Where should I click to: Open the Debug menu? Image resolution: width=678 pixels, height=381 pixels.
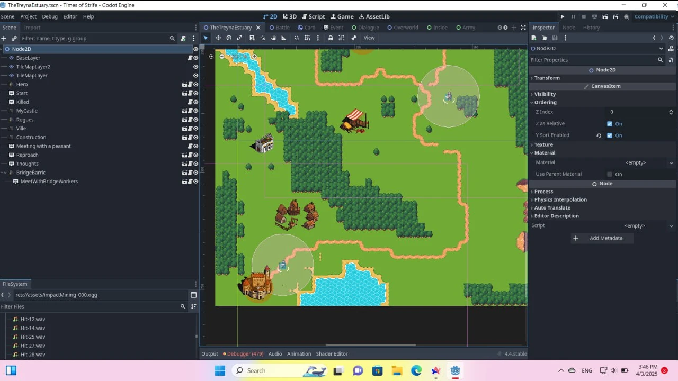coord(50,16)
